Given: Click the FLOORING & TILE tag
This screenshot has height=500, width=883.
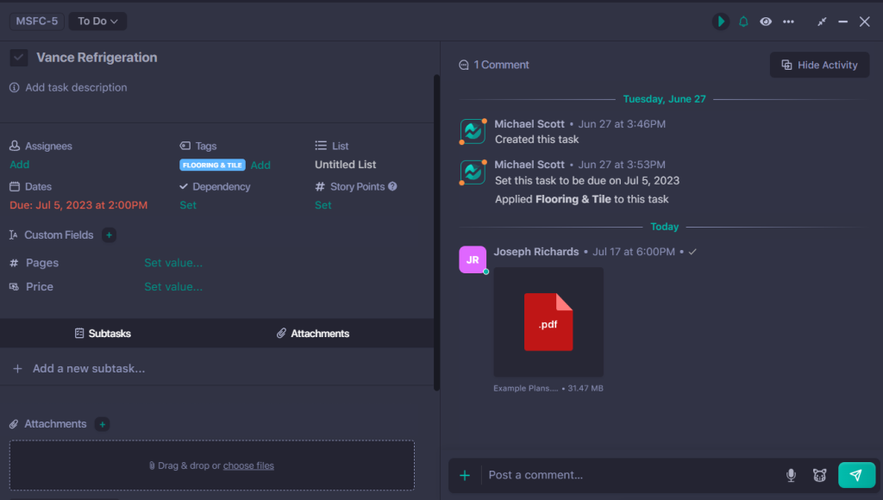Looking at the screenshot, I should coord(212,165).
